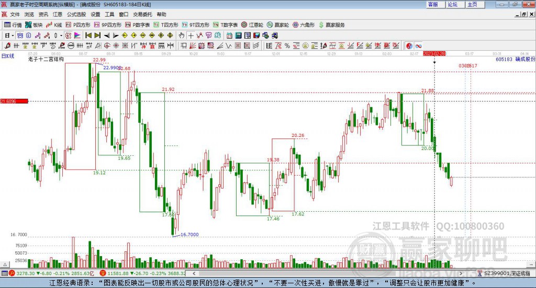Viewport: 536px width, 288px height.
Task: Open the calendar date icon
Action: (x=229, y=36)
